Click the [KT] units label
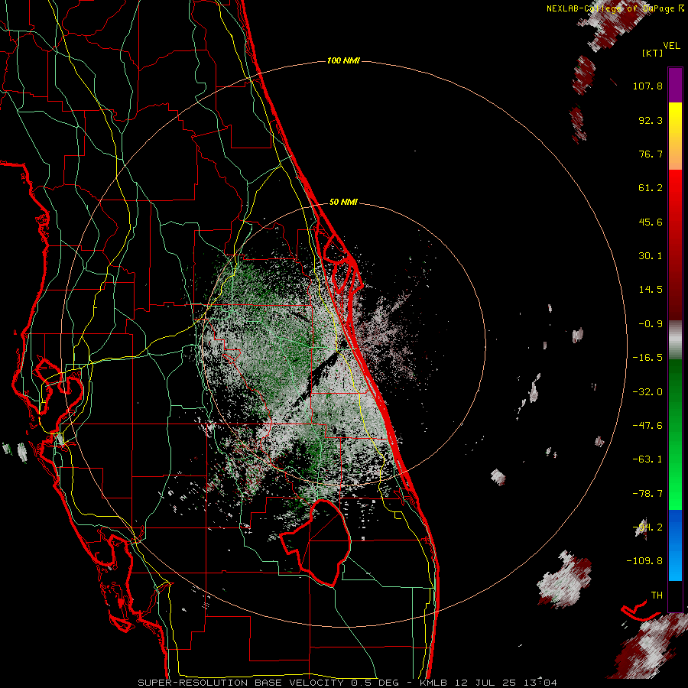Viewport: 688px width, 688px height. (653, 53)
